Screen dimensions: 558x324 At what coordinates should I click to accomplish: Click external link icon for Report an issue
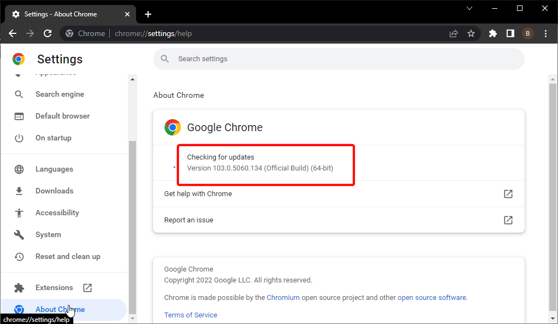508,220
